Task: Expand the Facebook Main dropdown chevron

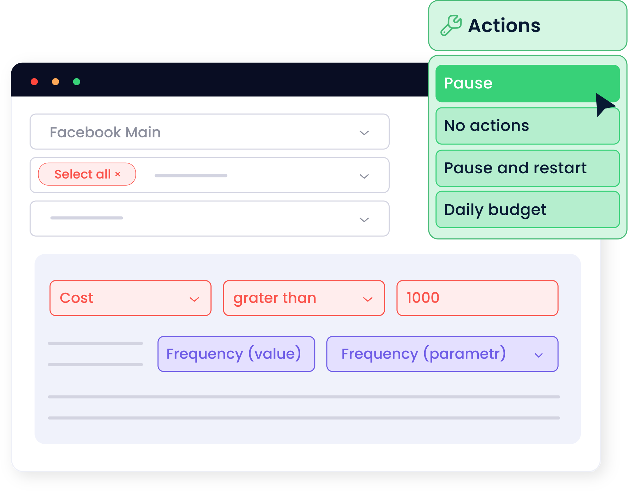Action: click(364, 133)
